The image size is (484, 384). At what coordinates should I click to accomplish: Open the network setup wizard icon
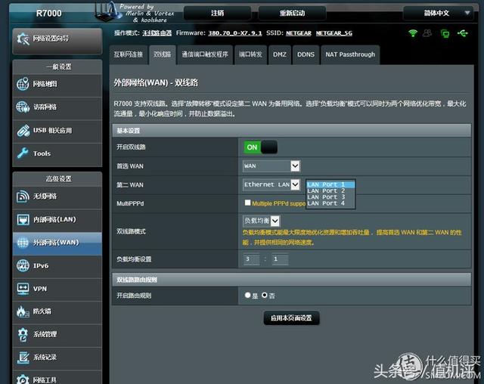point(23,39)
